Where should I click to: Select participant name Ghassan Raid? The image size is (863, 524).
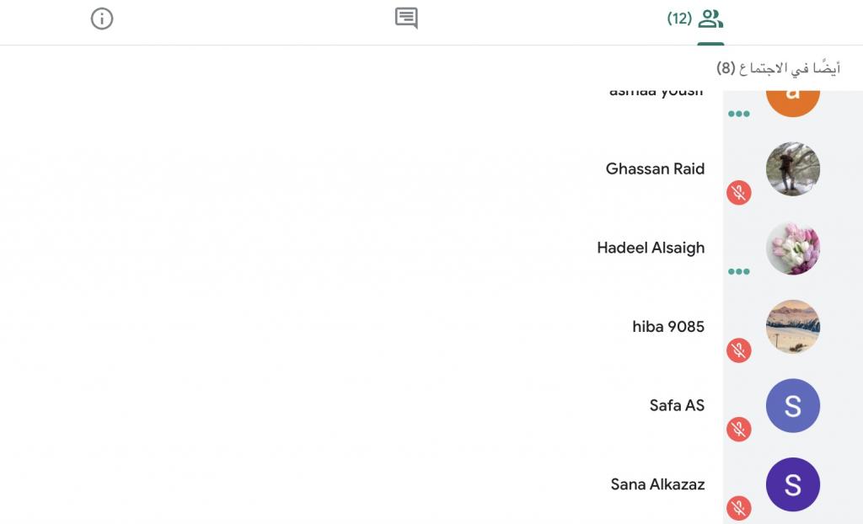point(655,169)
